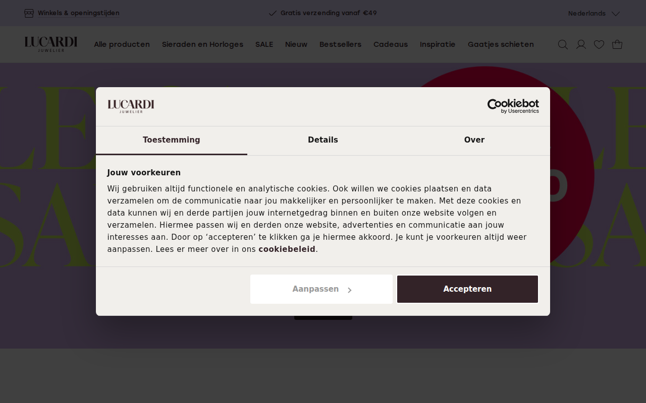Open the search icon in header

563,44
